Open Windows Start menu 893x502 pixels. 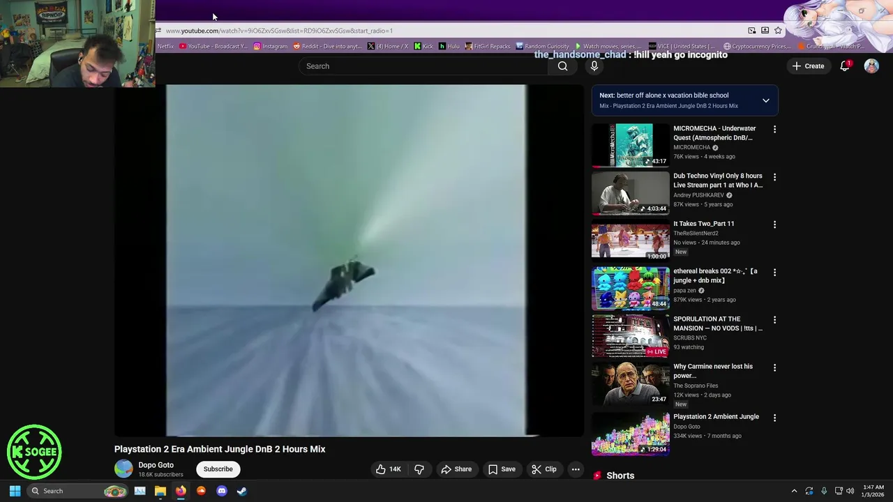(15, 491)
